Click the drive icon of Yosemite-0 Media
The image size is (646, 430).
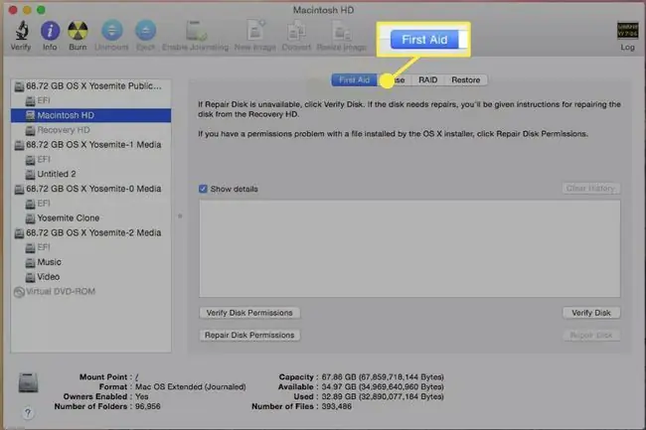pyautogui.click(x=19, y=190)
